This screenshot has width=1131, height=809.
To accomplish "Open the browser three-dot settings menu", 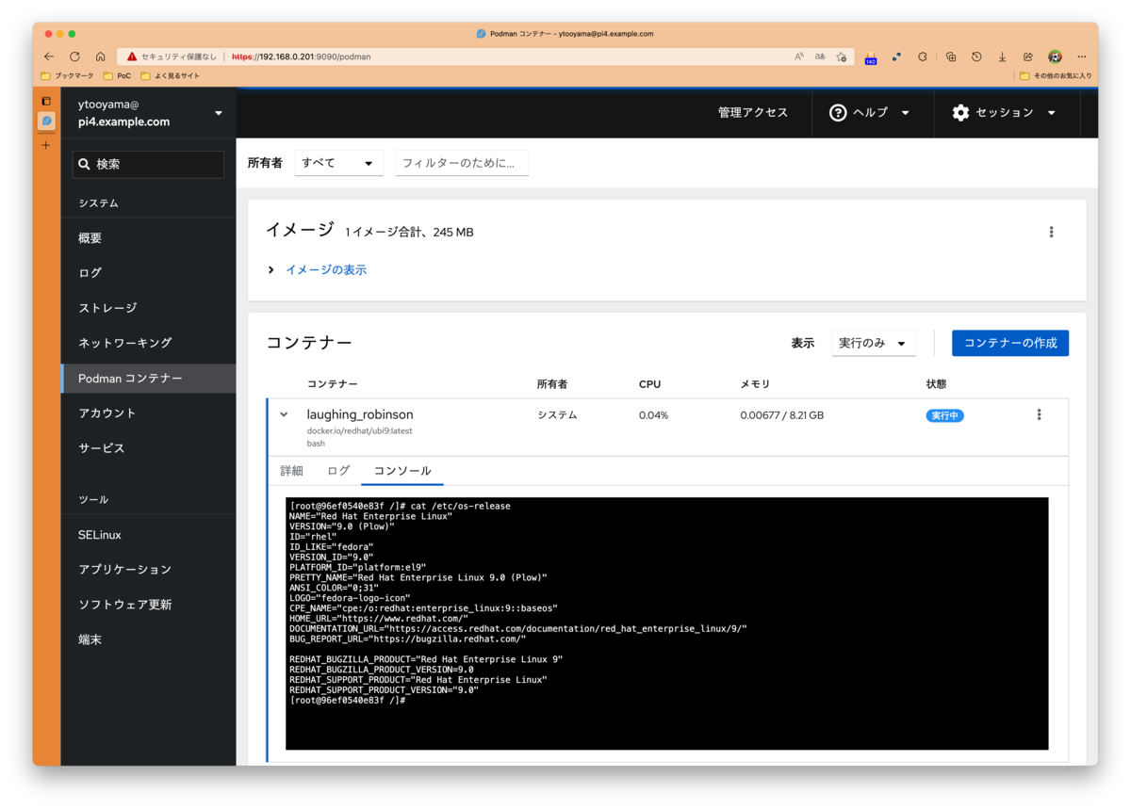I will [x=1081, y=57].
